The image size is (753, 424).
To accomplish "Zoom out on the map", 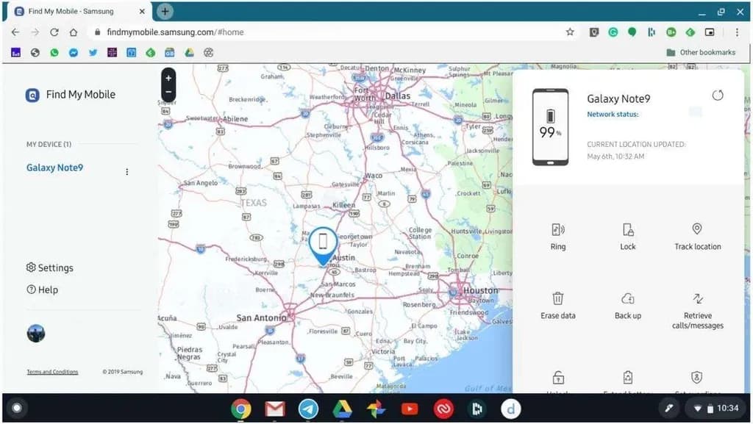I will tap(168, 93).
